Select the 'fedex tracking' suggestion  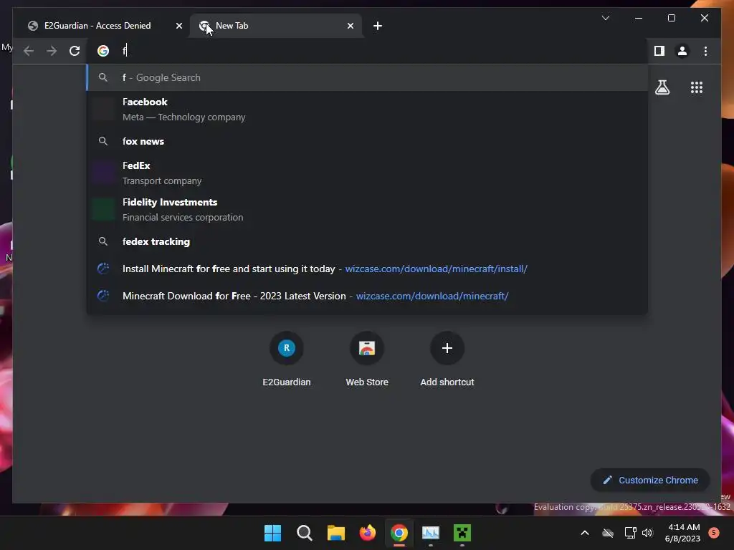(367, 241)
